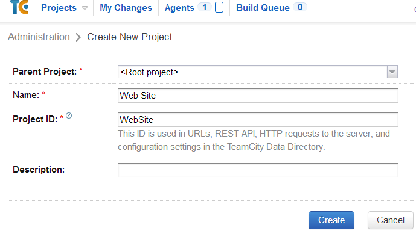Viewport: 416px width, 234px height.
Task: Click the Parent Project dropdown arrow button
Action: point(392,72)
